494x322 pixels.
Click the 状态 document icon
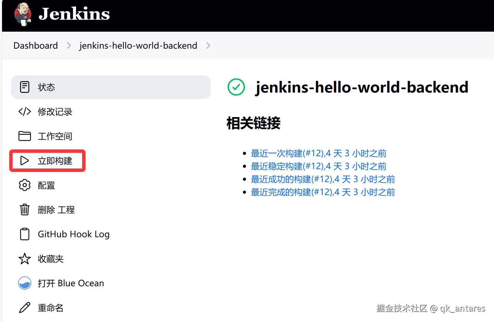[25, 87]
